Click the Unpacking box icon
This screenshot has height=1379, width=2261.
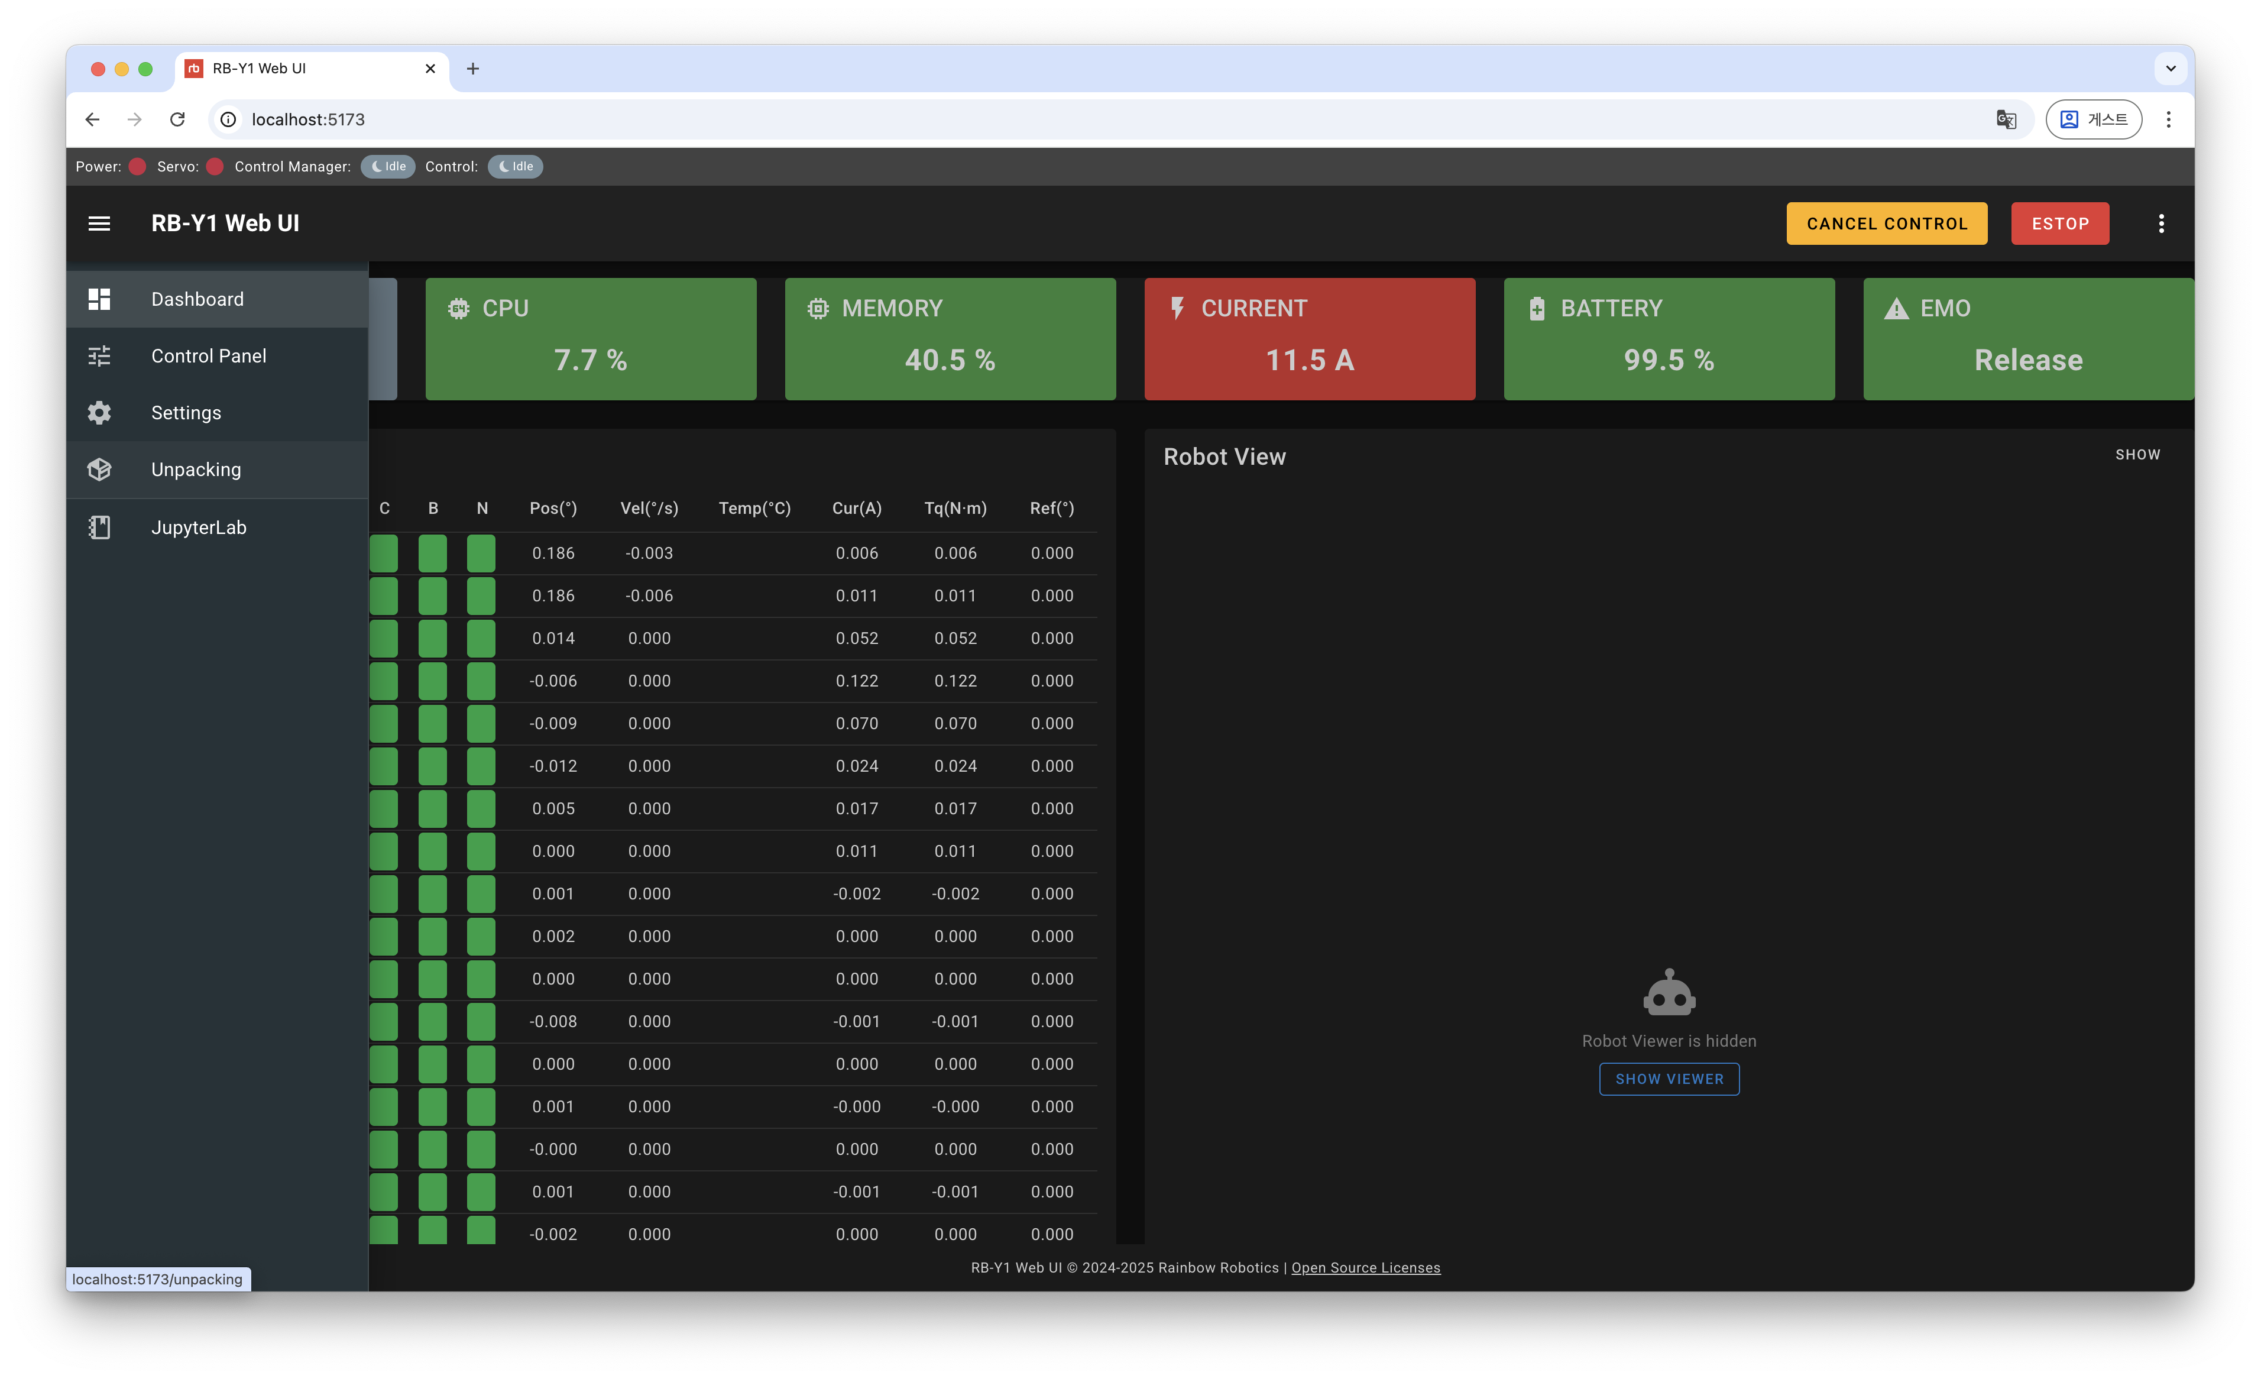99,470
